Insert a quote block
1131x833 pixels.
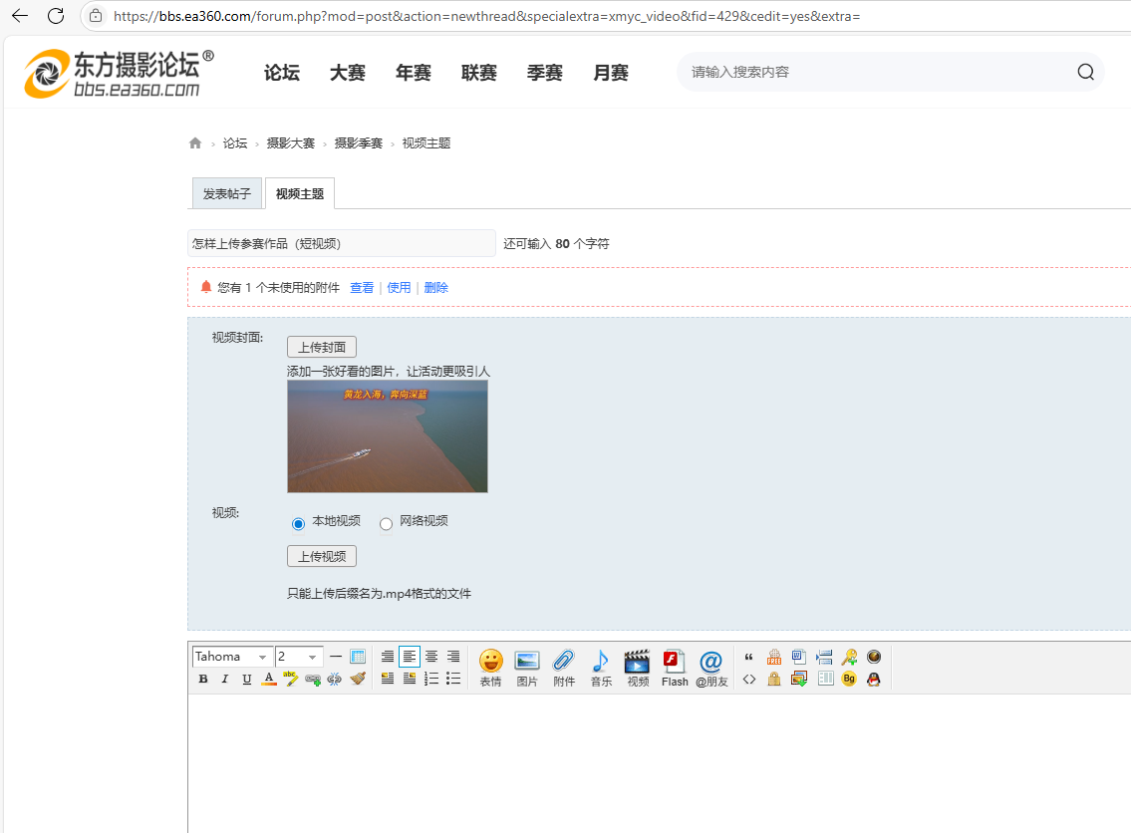click(748, 657)
